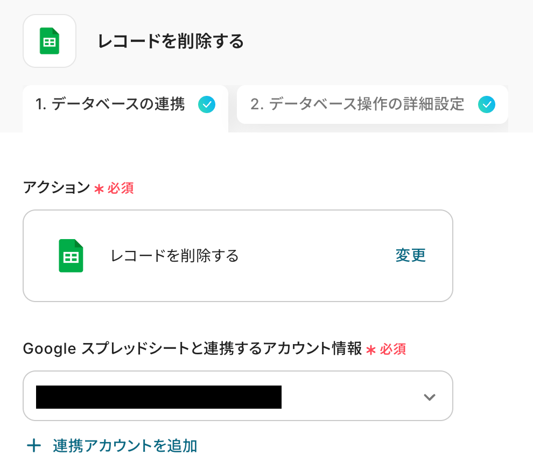Switch to the 1. データベースの連携 tab
Image resolution: width=533 pixels, height=476 pixels.
[110, 104]
